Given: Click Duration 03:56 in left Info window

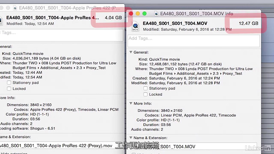Looking at the screenshot, I should tap(35, 119).
